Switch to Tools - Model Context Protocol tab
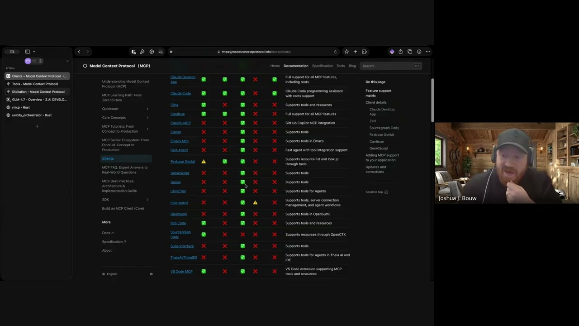Image resolution: width=579 pixels, height=326 pixels. [37, 84]
